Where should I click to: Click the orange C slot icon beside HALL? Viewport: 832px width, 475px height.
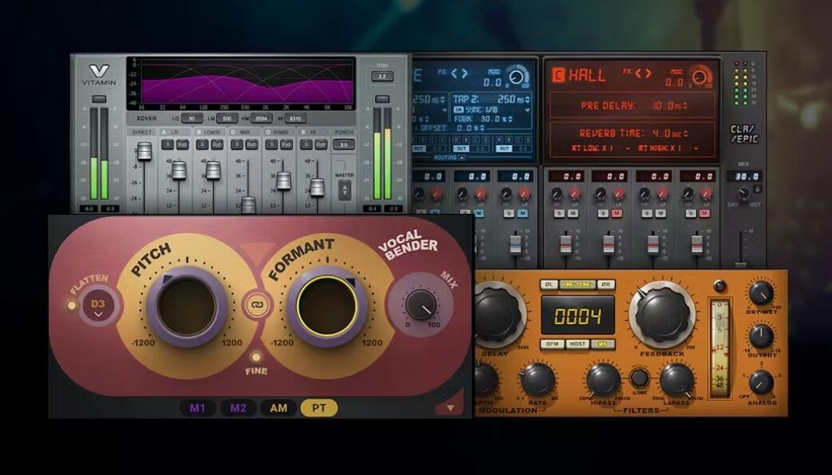click(x=557, y=75)
